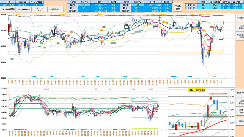Select the 足種 value 5 for 下位足
The width and height of the screenshot is (244, 137).
point(203,8)
